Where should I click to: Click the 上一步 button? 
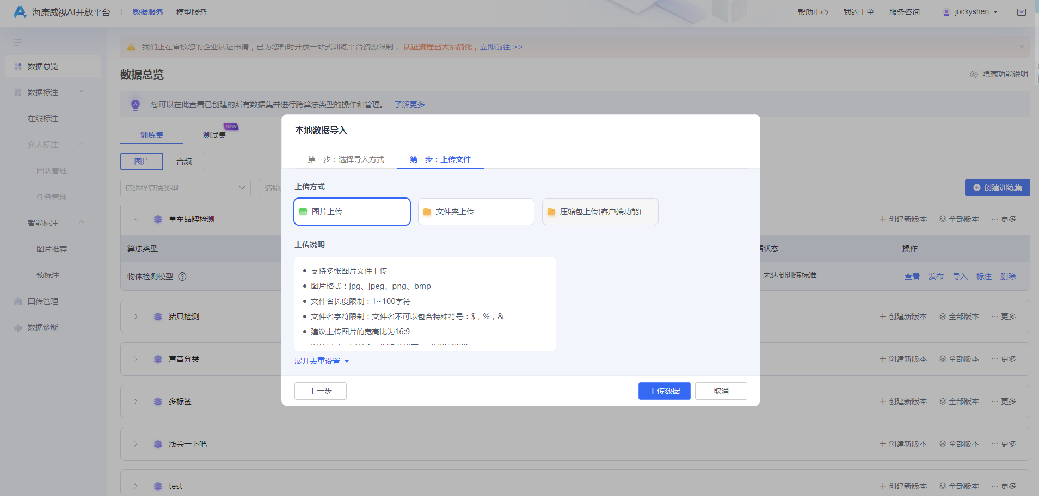point(320,391)
